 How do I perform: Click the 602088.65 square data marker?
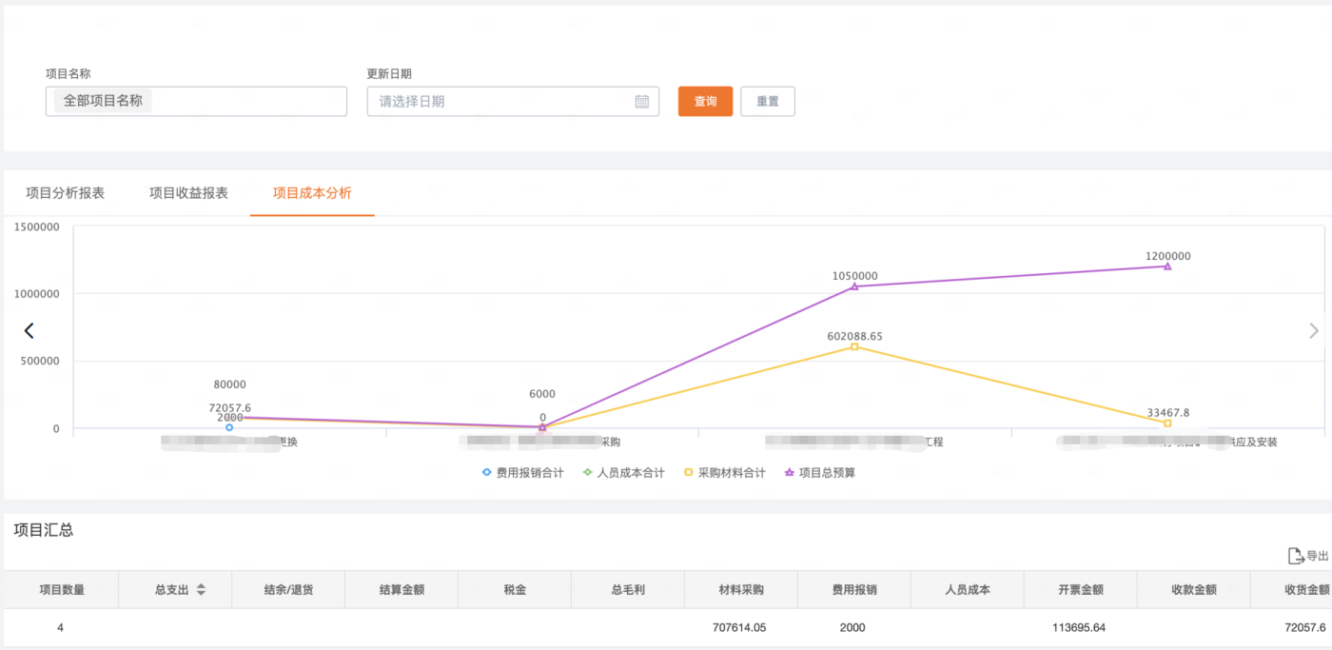(854, 346)
